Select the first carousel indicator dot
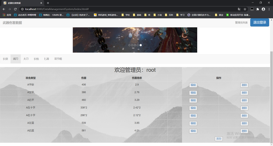This screenshot has height=146, width=273. coord(129,45)
